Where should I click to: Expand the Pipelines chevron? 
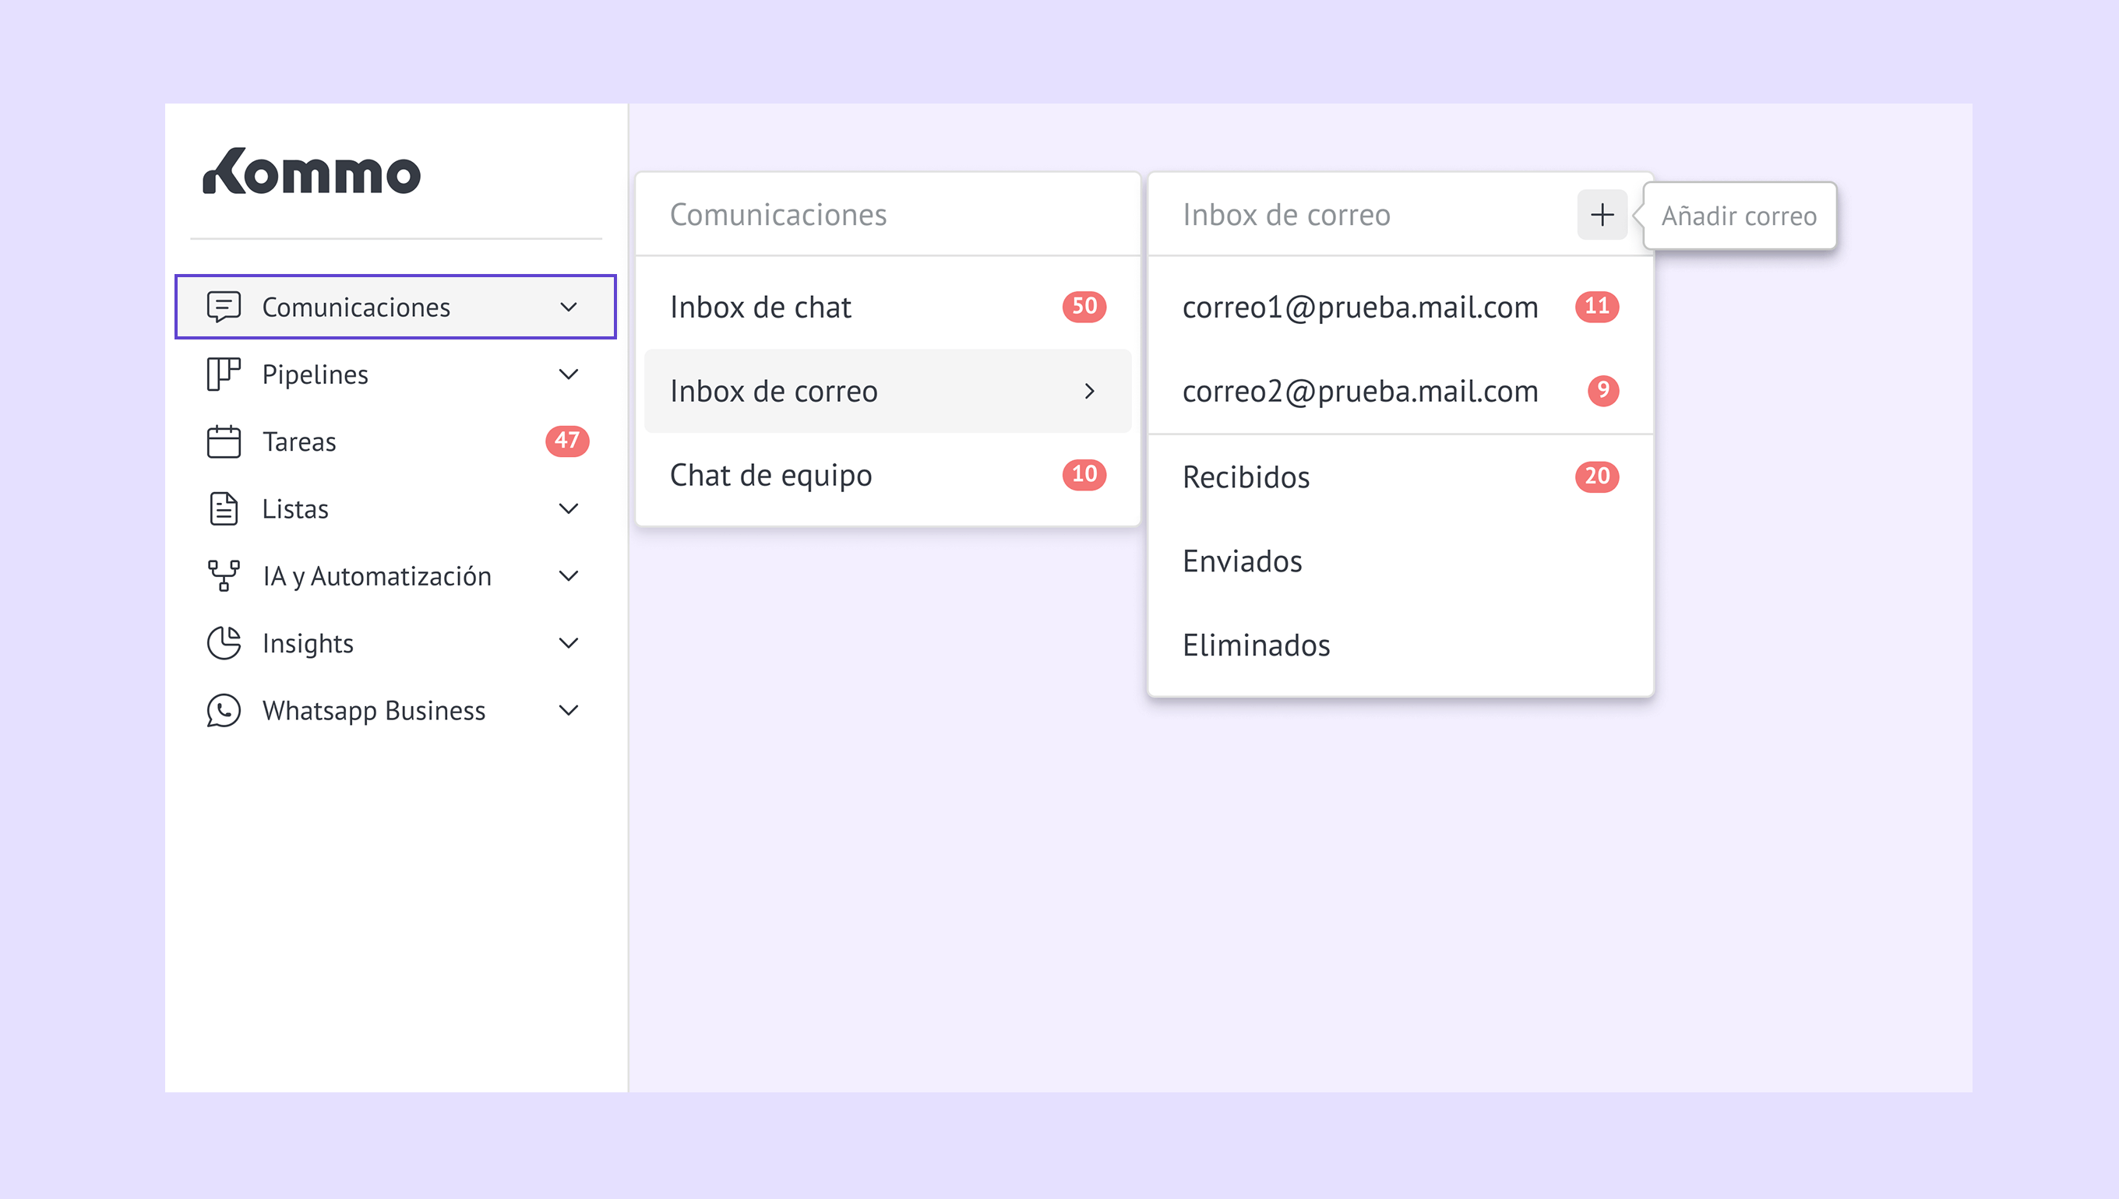pyautogui.click(x=569, y=374)
